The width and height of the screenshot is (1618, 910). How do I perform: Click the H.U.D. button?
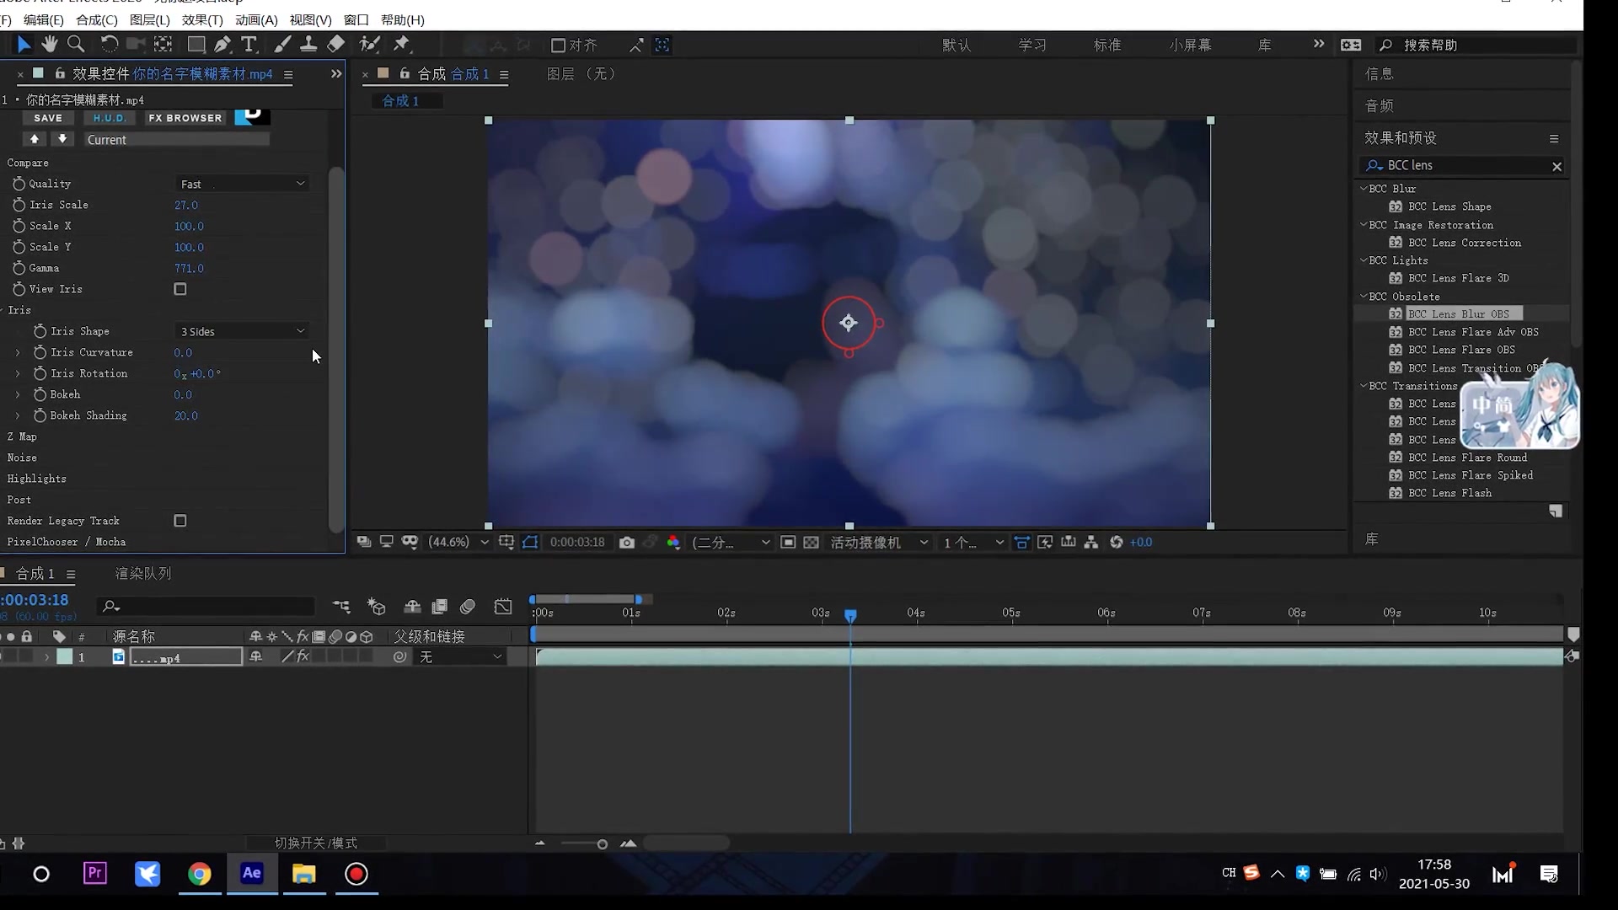(x=110, y=118)
